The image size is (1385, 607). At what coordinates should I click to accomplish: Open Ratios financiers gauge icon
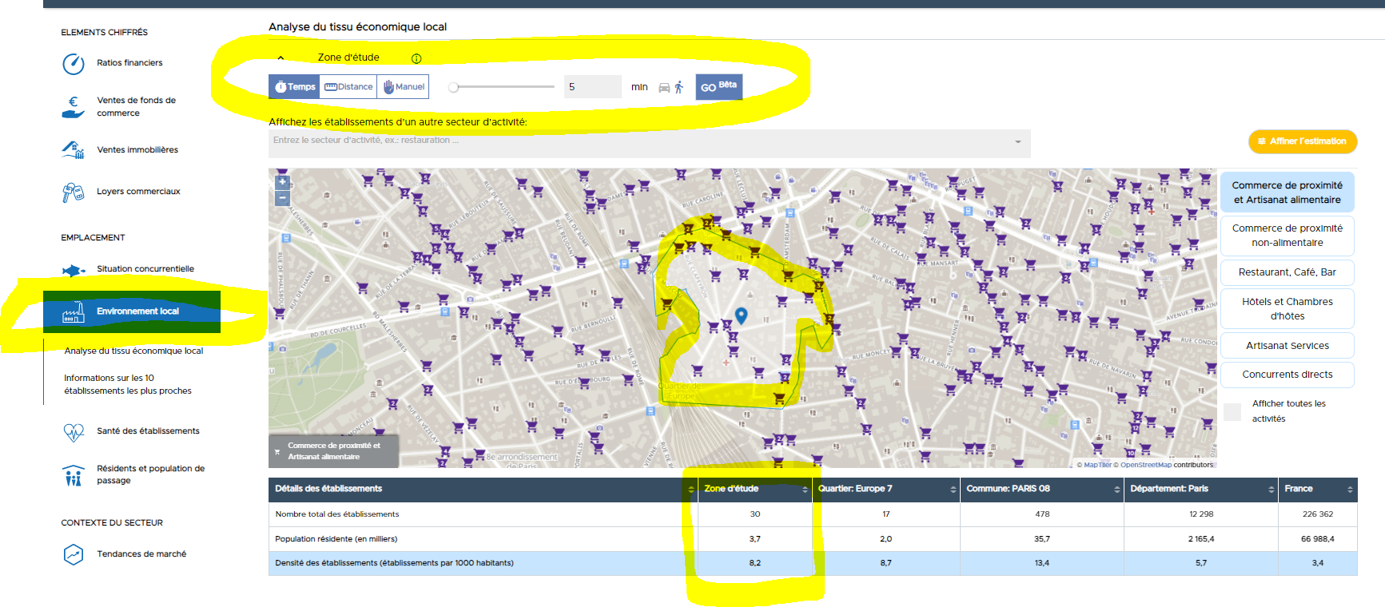pyautogui.click(x=74, y=64)
